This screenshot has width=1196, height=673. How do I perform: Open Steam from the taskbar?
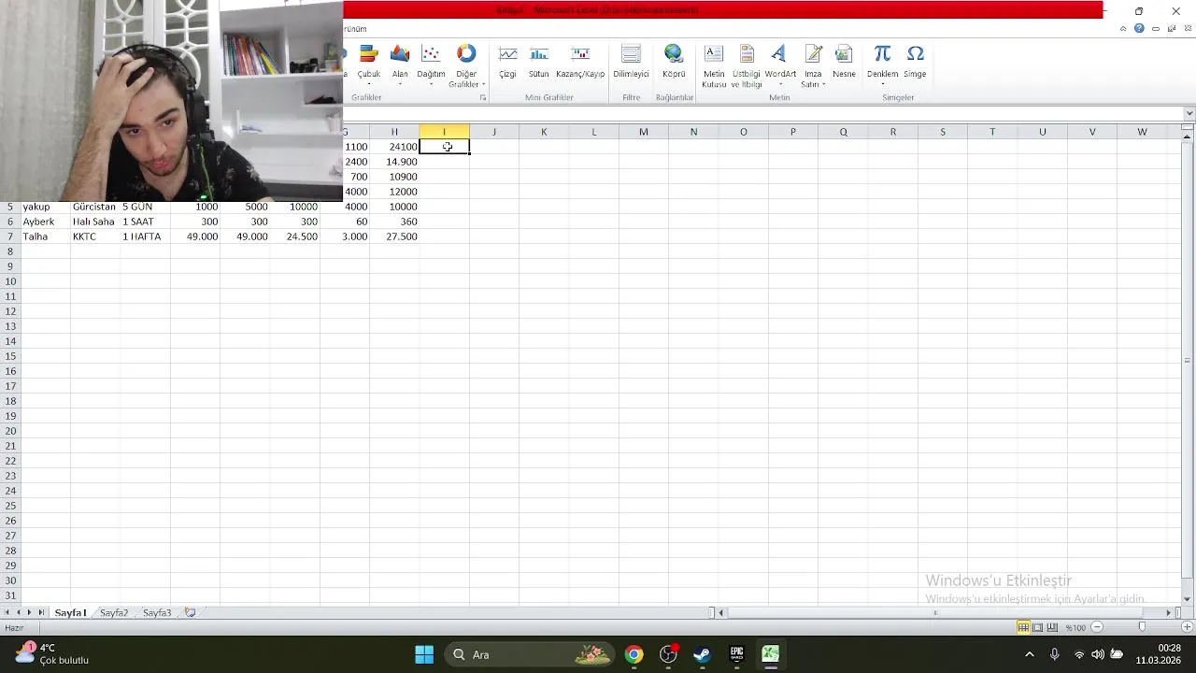703,654
